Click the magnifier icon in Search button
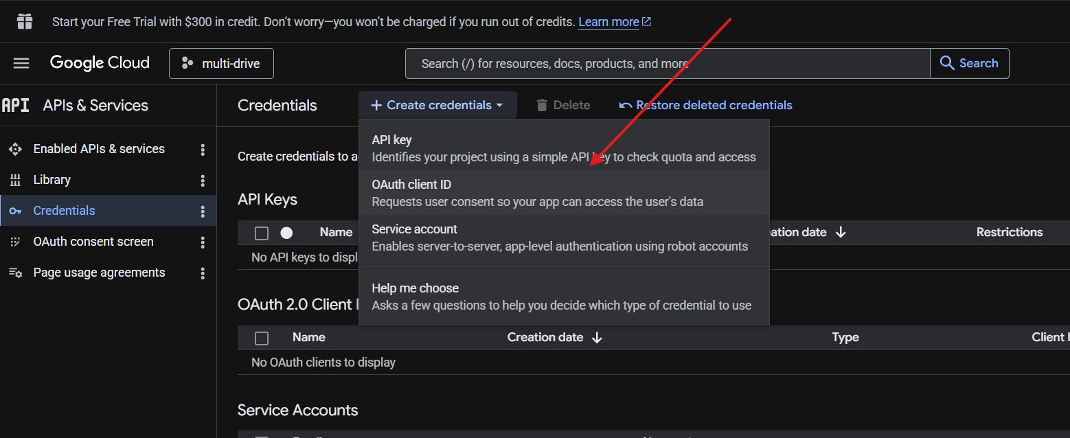The width and height of the screenshot is (1070, 438). (x=947, y=63)
